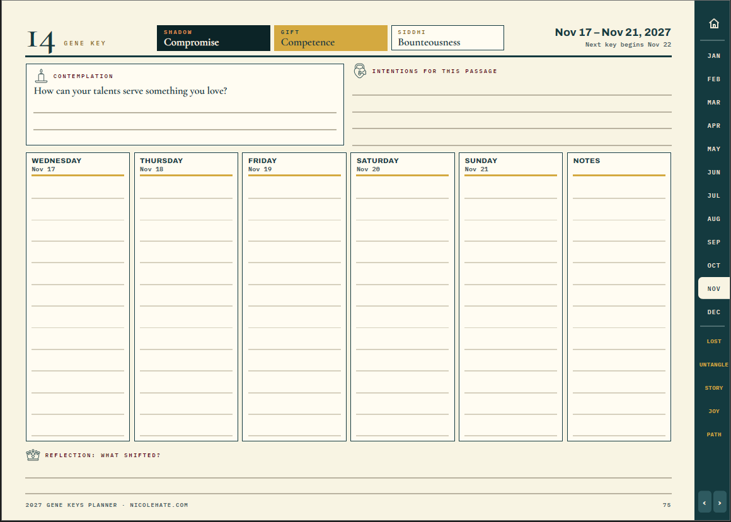Click the contemplation question text
This screenshot has height=522, width=731.
pyautogui.click(x=130, y=91)
